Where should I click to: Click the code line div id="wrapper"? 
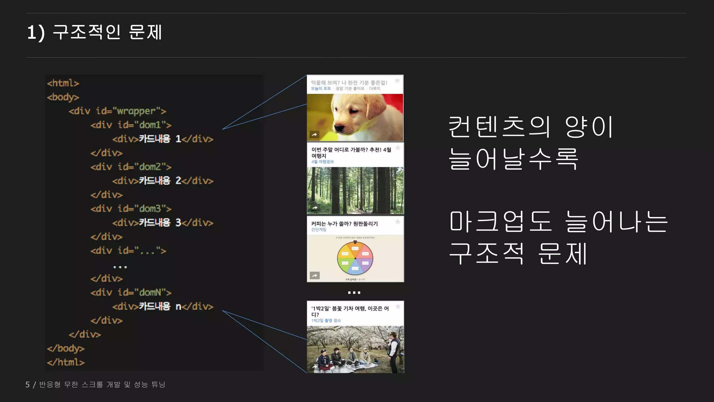click(x=117, y=111)
